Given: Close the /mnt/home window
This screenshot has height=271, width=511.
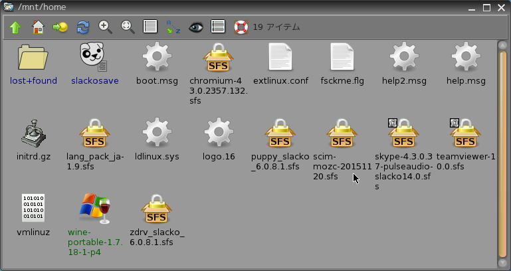Looking at the screenshot, I should [502, 7].
